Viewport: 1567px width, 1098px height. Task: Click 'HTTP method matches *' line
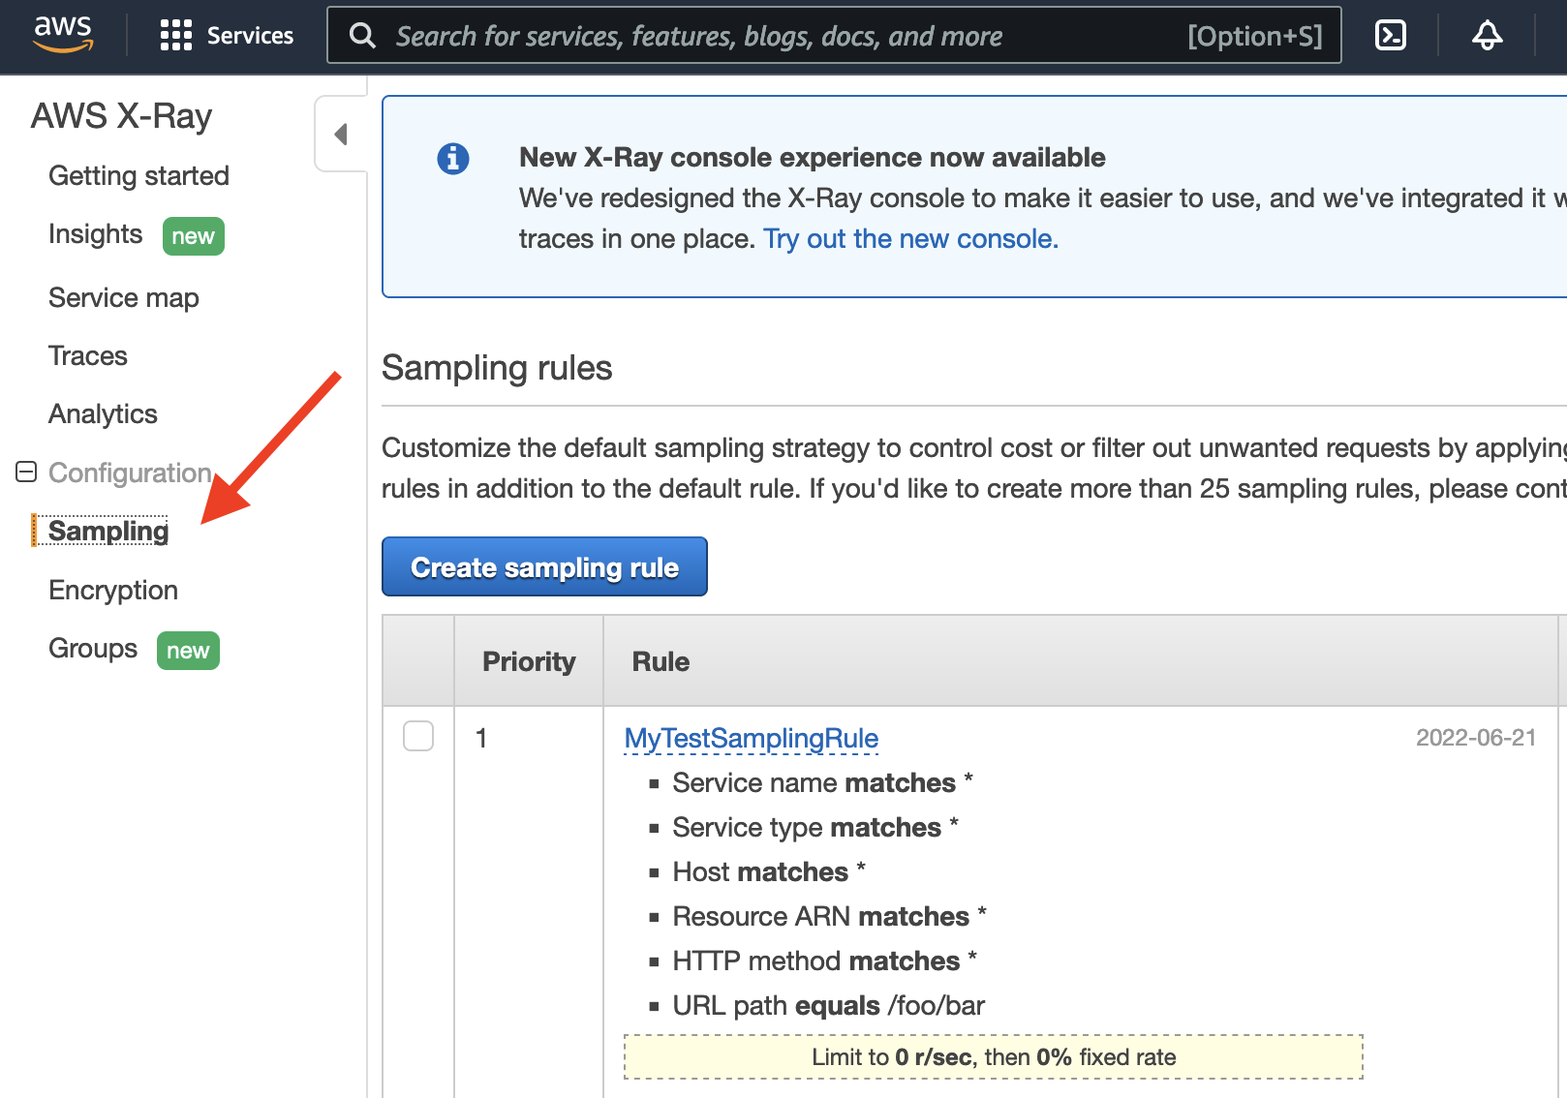point(825,961)
